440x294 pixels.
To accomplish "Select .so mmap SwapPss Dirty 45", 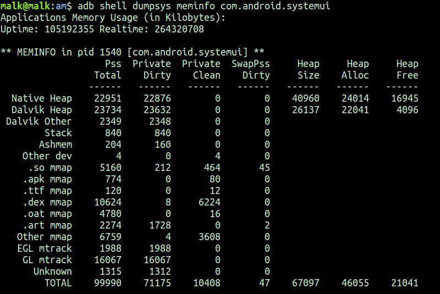I will (265, 168).
